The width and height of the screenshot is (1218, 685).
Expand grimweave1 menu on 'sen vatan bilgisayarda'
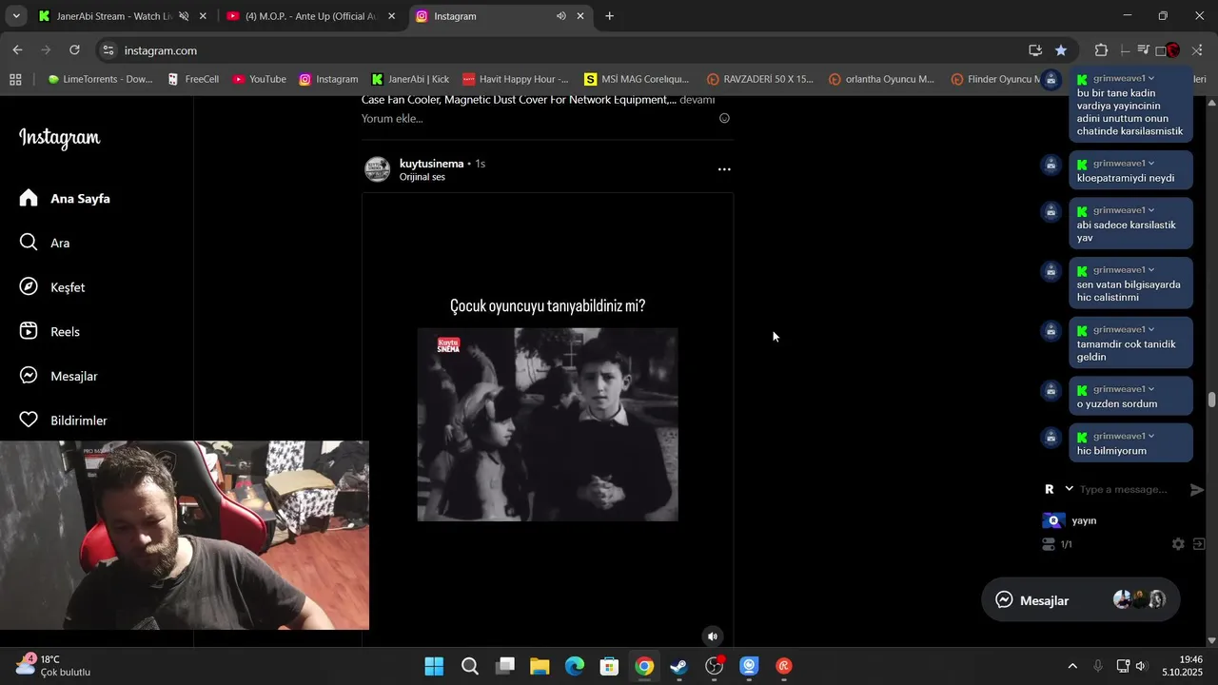[1151, 269]
